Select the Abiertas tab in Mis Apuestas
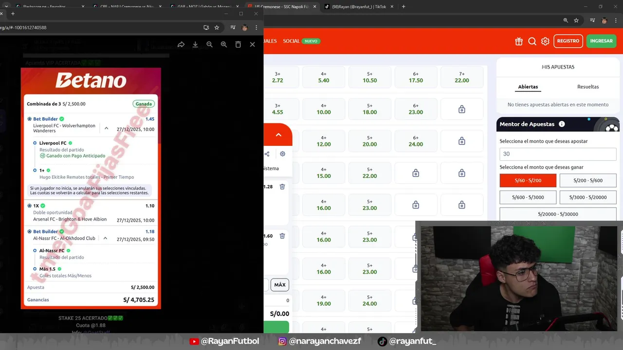623x350 pixels. coord(528,87)
